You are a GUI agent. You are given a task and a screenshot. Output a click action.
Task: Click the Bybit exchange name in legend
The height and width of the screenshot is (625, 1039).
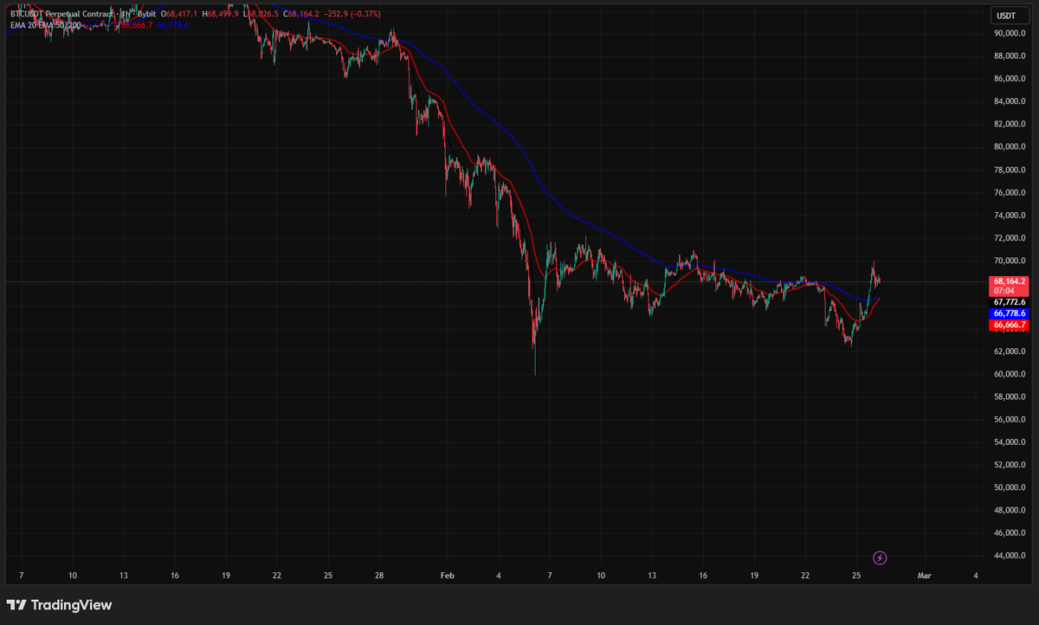coord(146,15)
